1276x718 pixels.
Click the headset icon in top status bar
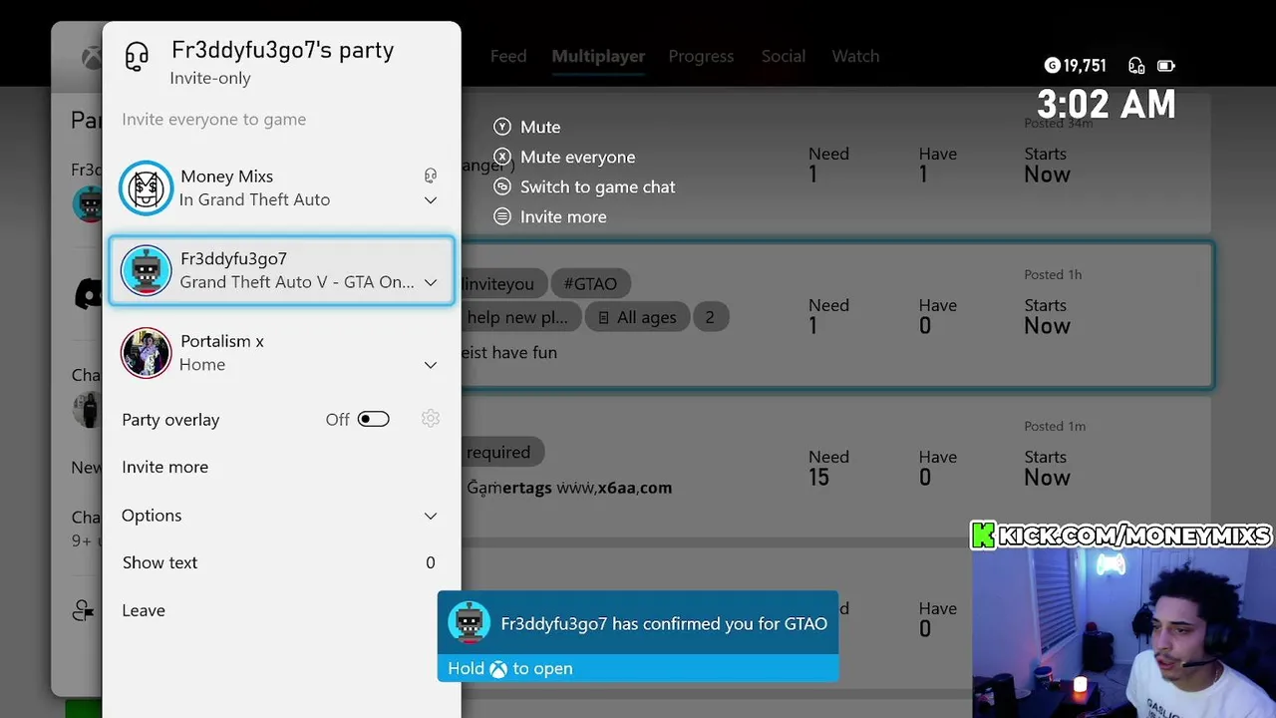coord(1136,66)
